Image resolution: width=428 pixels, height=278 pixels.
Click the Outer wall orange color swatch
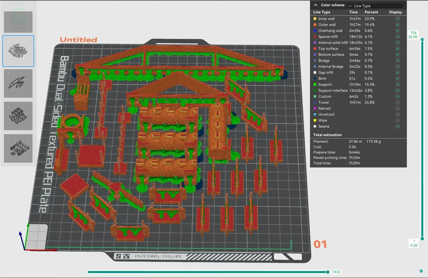315,25
